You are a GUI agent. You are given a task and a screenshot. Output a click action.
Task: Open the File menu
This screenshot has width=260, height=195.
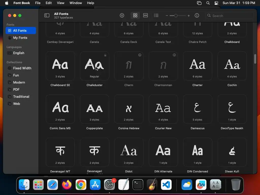(38, 3)
